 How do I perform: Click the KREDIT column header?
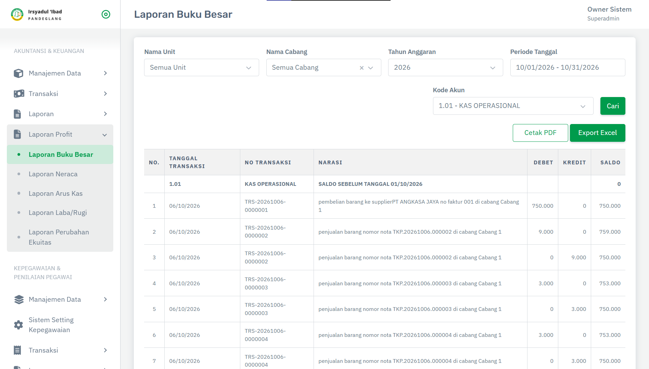click(x=574, y=162)
